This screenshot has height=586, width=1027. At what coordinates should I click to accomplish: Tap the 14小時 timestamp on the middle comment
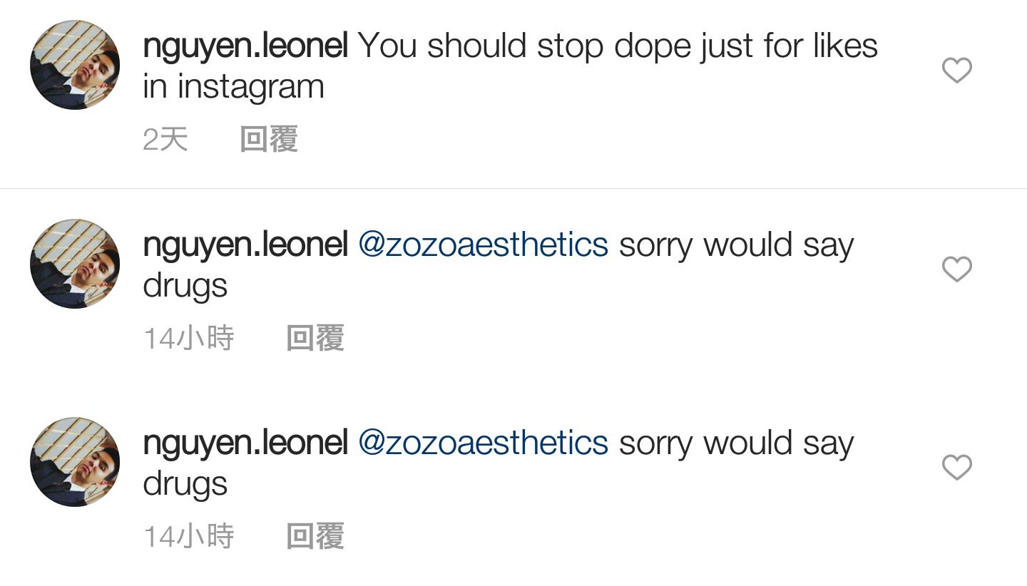(189, 338)
